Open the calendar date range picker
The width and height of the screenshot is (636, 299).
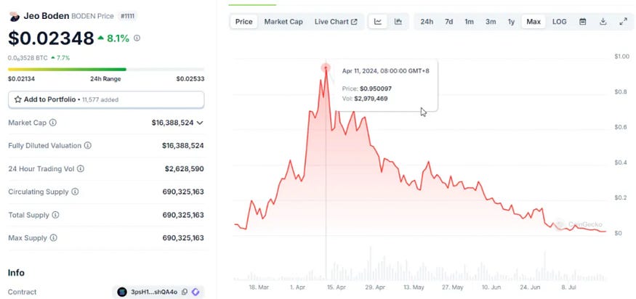click(582, 22)
